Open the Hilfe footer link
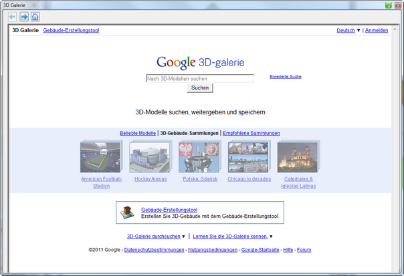The height and width of the screenshot is (276, 404). (x=288, y=250)
